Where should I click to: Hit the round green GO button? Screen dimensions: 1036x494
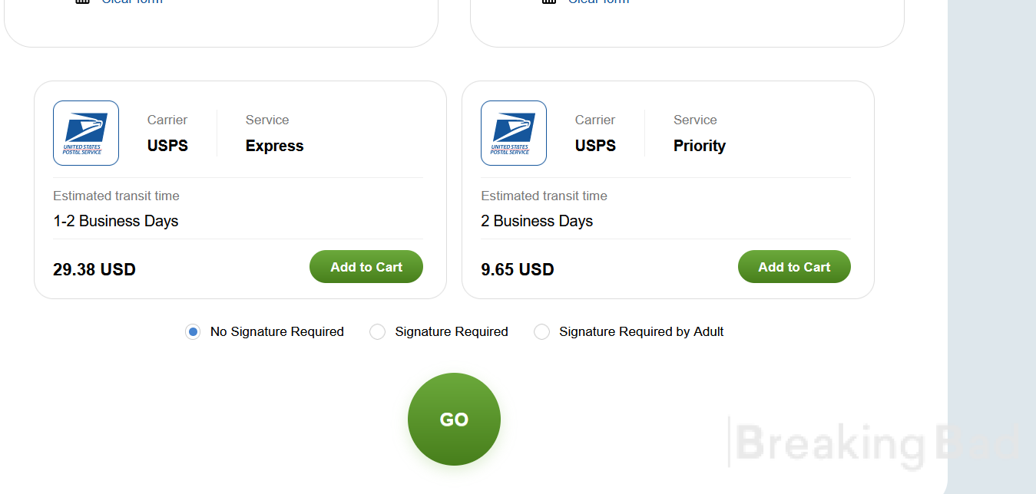pos(454,419)
